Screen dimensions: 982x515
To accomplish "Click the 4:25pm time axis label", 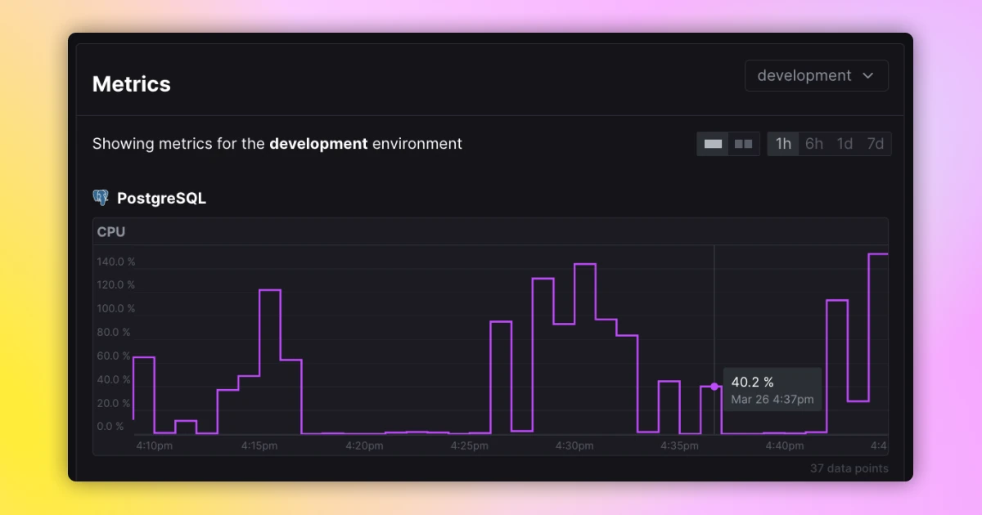I will click(x=469, y=446).
